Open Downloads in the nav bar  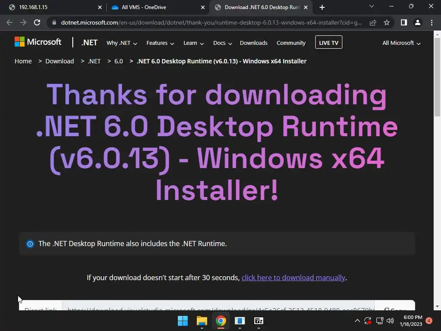pyautogui.click(x=254, y=43)
